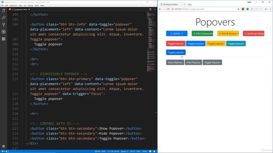Open the Go menu

tap(25, 6)
